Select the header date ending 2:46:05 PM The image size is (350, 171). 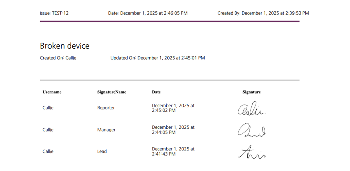coord(148,13)
